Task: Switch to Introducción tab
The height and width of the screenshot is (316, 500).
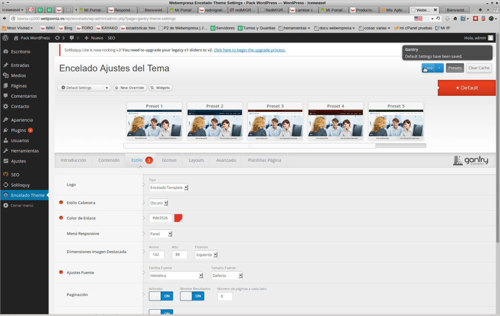Action: tap(73, 160)
